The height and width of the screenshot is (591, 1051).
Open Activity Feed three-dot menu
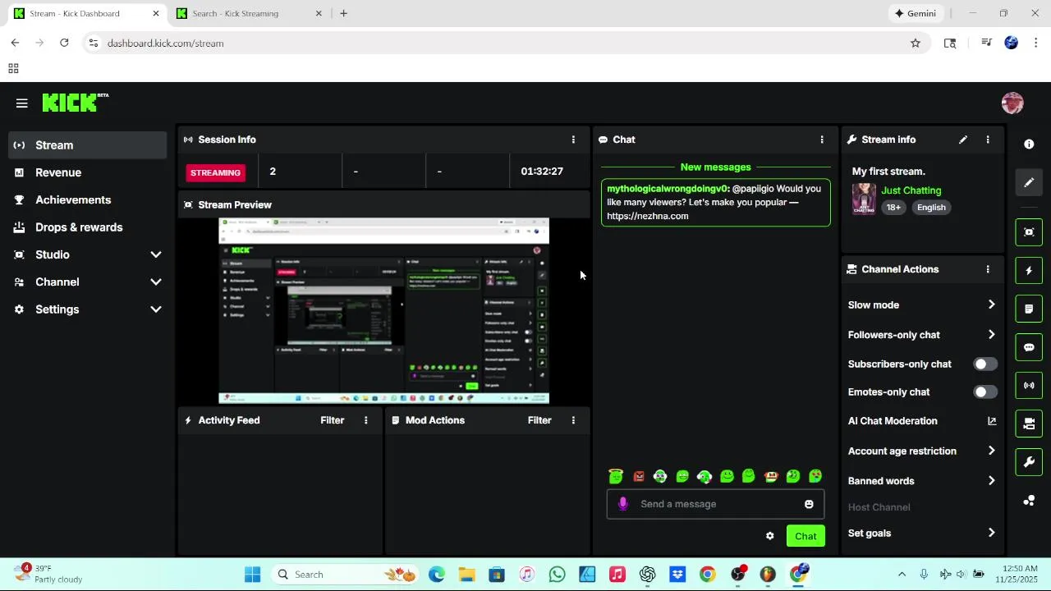pos(366,420)
